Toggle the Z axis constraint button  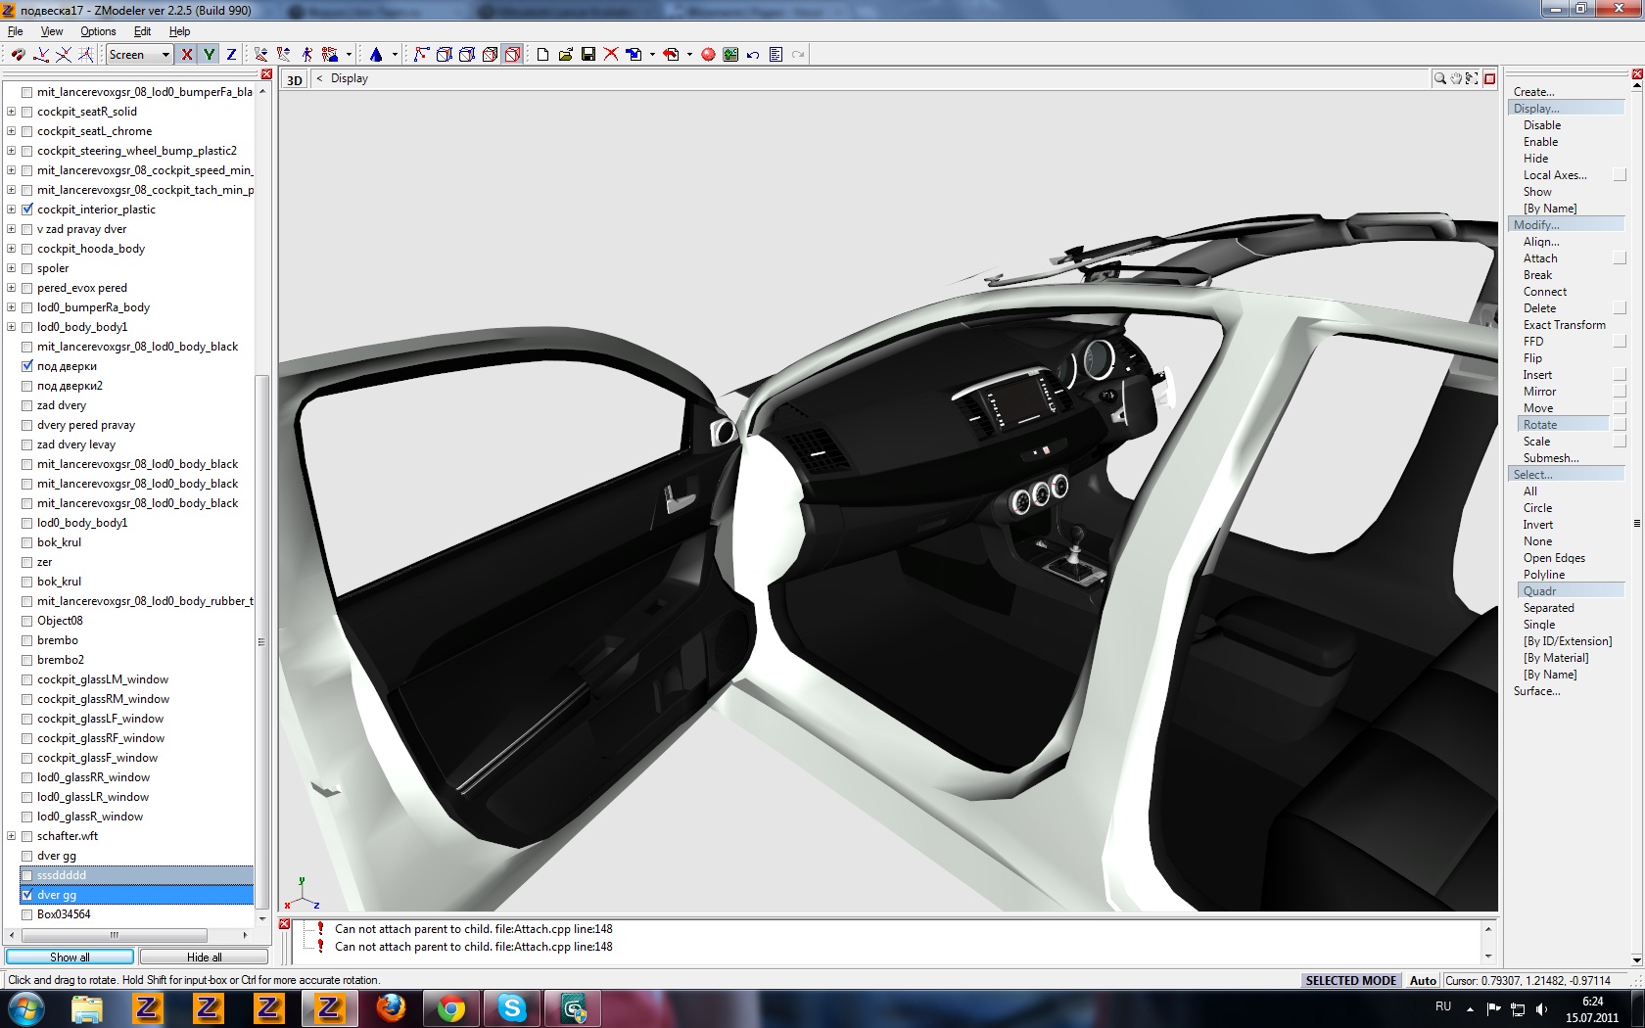point(231,55)
